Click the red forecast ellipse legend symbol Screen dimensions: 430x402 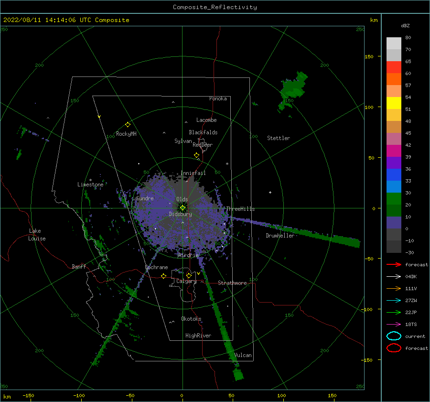point(394,348)
